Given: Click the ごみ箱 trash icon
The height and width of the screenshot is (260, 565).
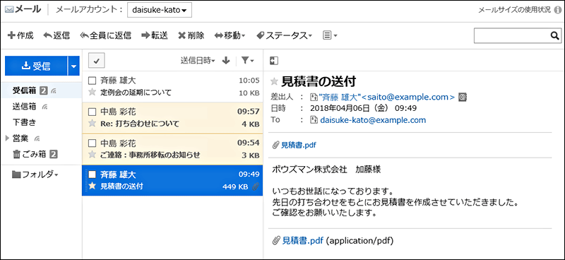Looking at the screenshot, I should (x=16, y=155).
